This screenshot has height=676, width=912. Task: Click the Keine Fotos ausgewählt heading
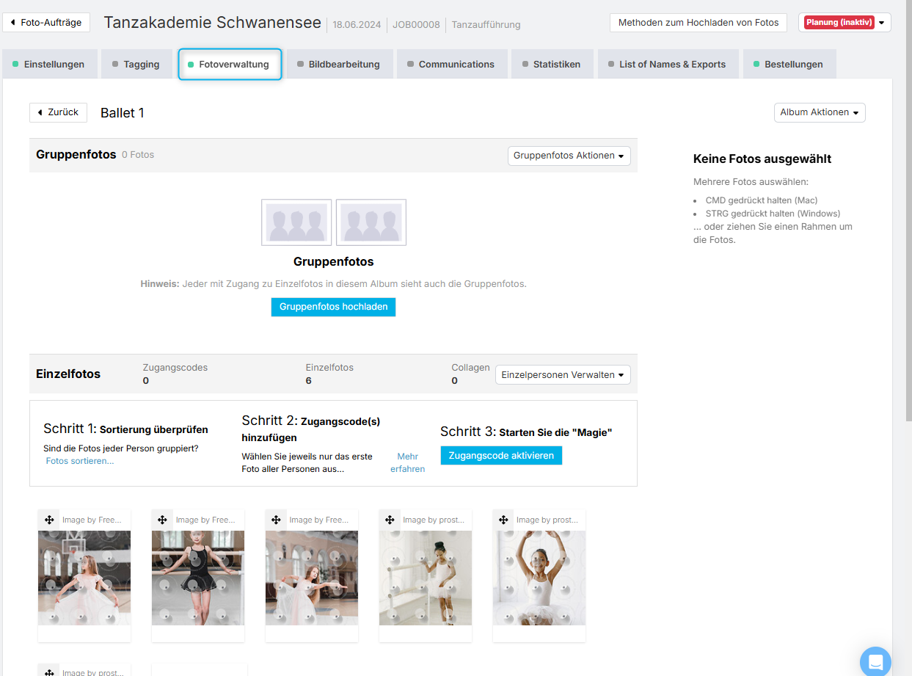(762, 159)
